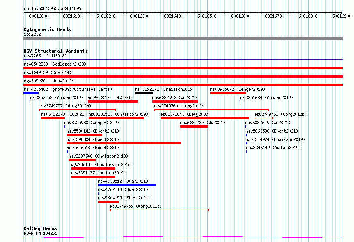The height and width of the screenshot is (242, 354).
Task: Click the DGV Structural Variants track title
Action: pyautogui.click(x=56, y=51)
